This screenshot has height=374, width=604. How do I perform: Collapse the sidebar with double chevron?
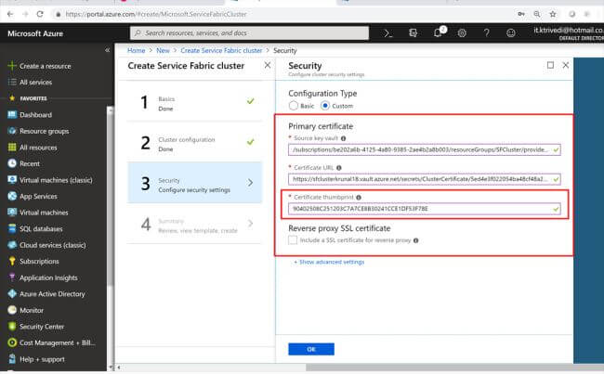(x=107, y=50)
